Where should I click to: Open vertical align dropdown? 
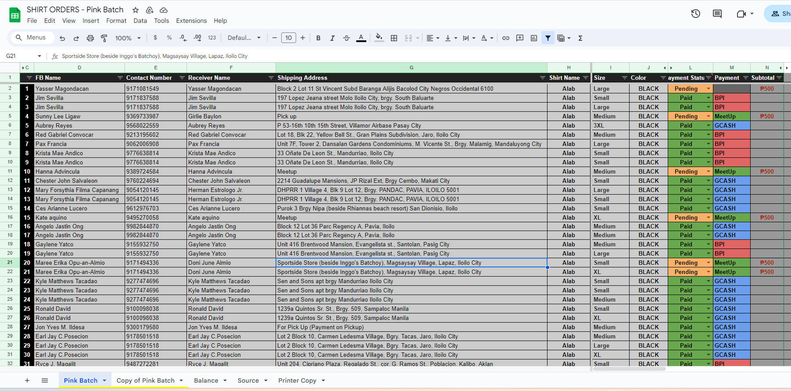coord(451,38)
